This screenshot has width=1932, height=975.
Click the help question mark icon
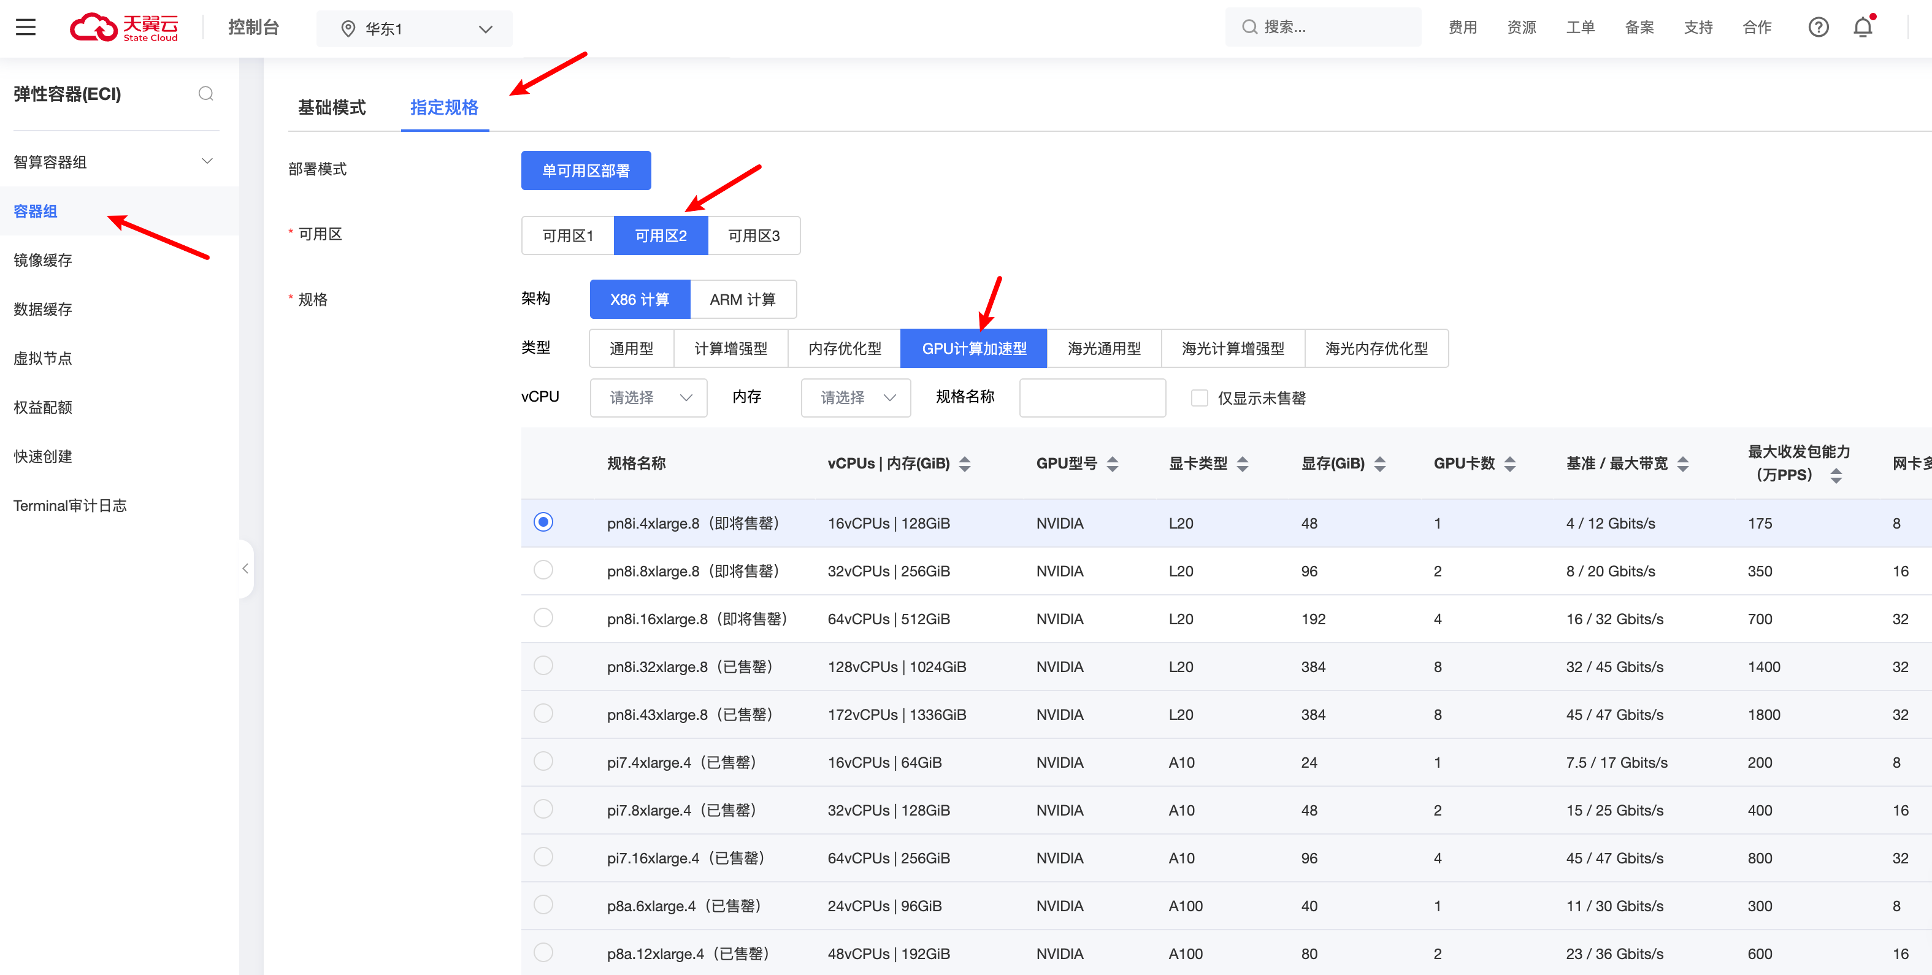[x=1818, y=28]
